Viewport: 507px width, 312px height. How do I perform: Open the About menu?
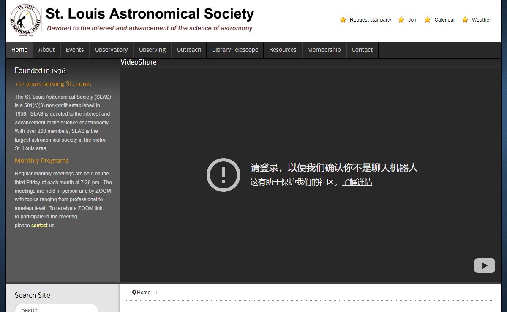coord(46,50)
